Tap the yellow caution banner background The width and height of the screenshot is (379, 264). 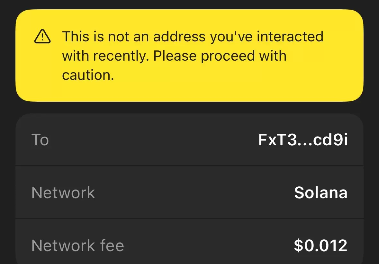190,55
